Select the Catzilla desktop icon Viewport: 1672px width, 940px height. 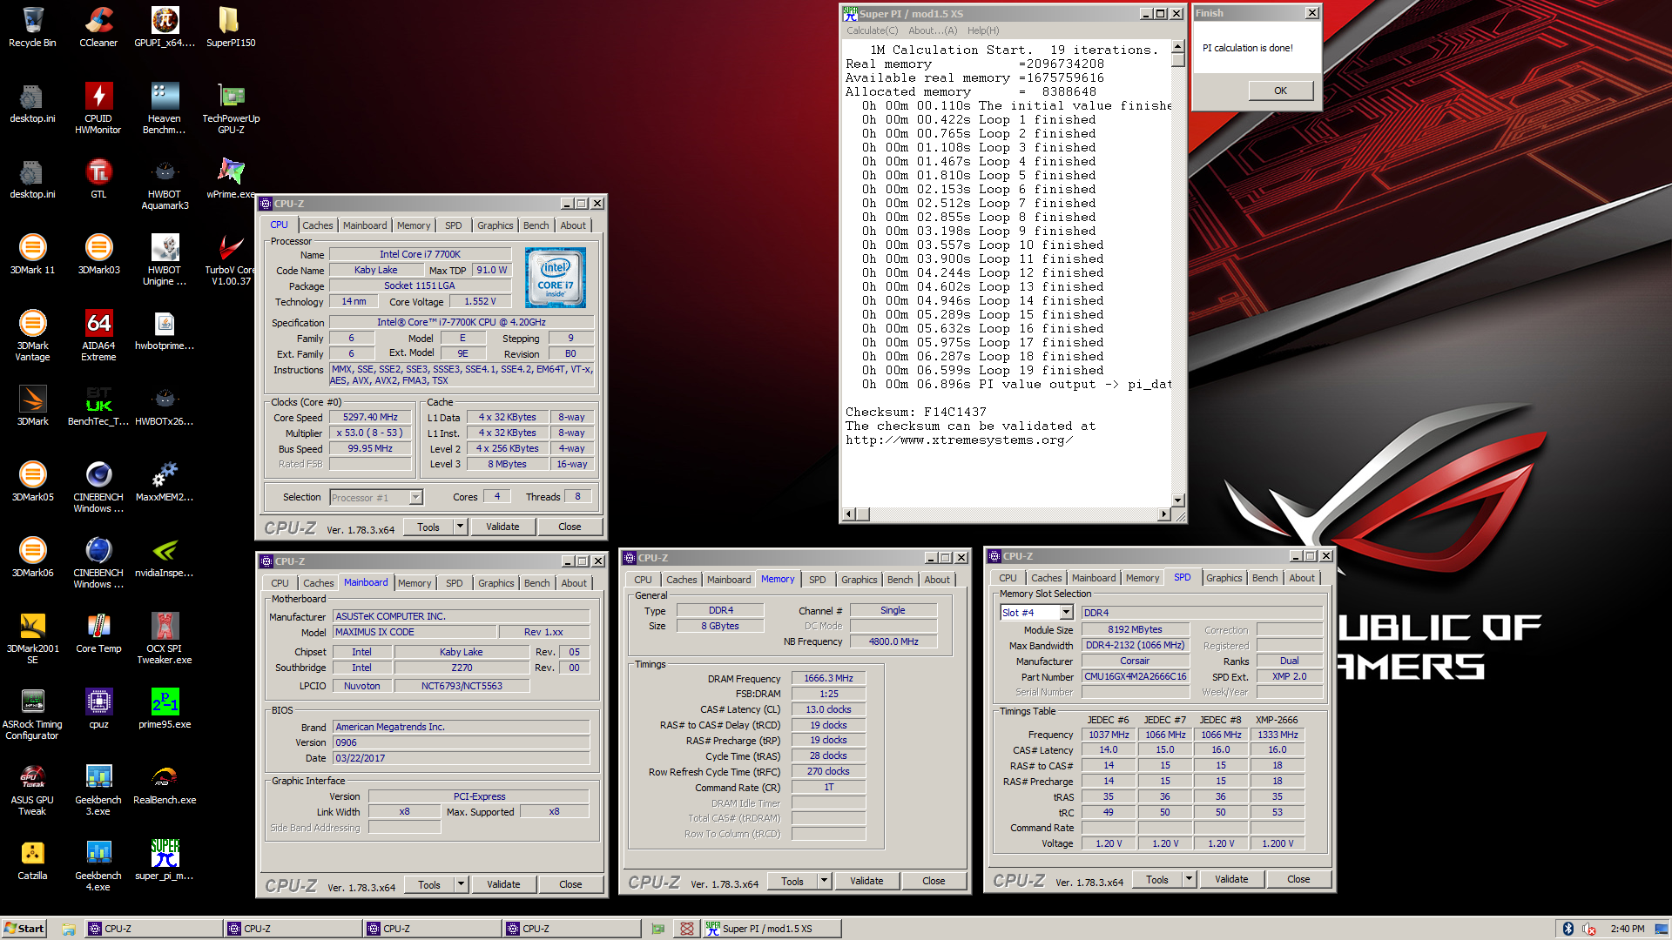pyautogui.click(x=32, y=860)
